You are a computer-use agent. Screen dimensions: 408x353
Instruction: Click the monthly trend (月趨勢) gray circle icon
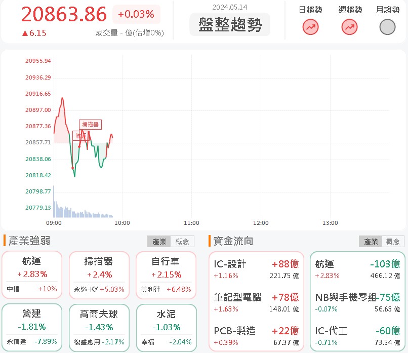387,27
